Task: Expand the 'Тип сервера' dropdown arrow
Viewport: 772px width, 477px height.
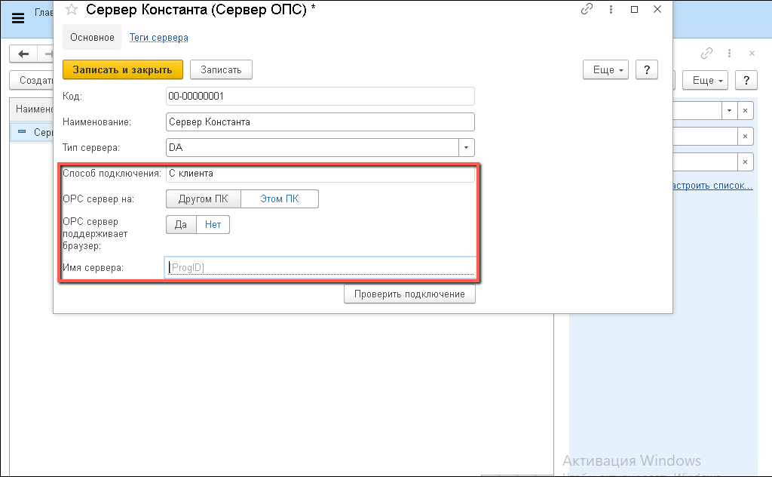Action: [467, 148]
